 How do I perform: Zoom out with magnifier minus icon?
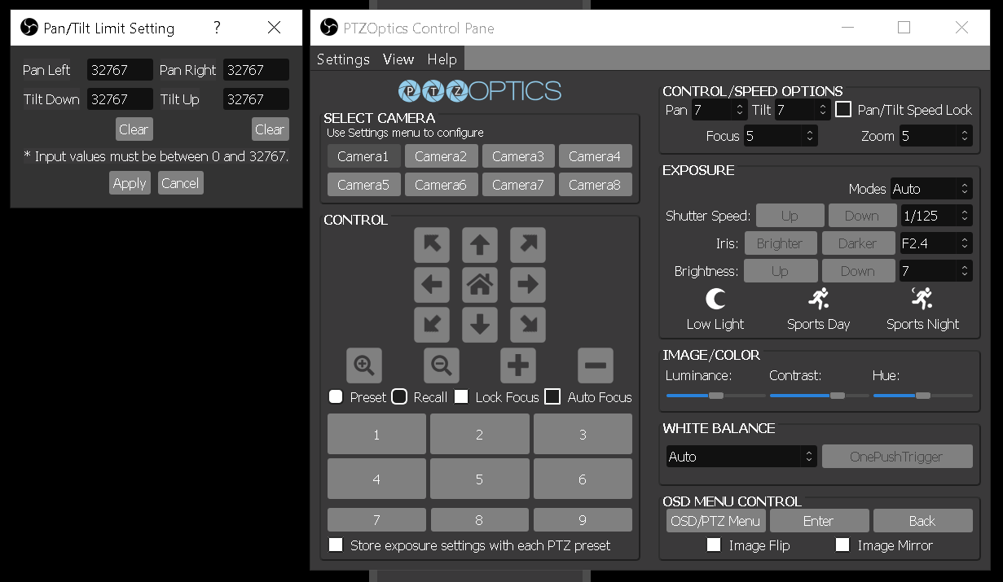[x=442, y=365]
